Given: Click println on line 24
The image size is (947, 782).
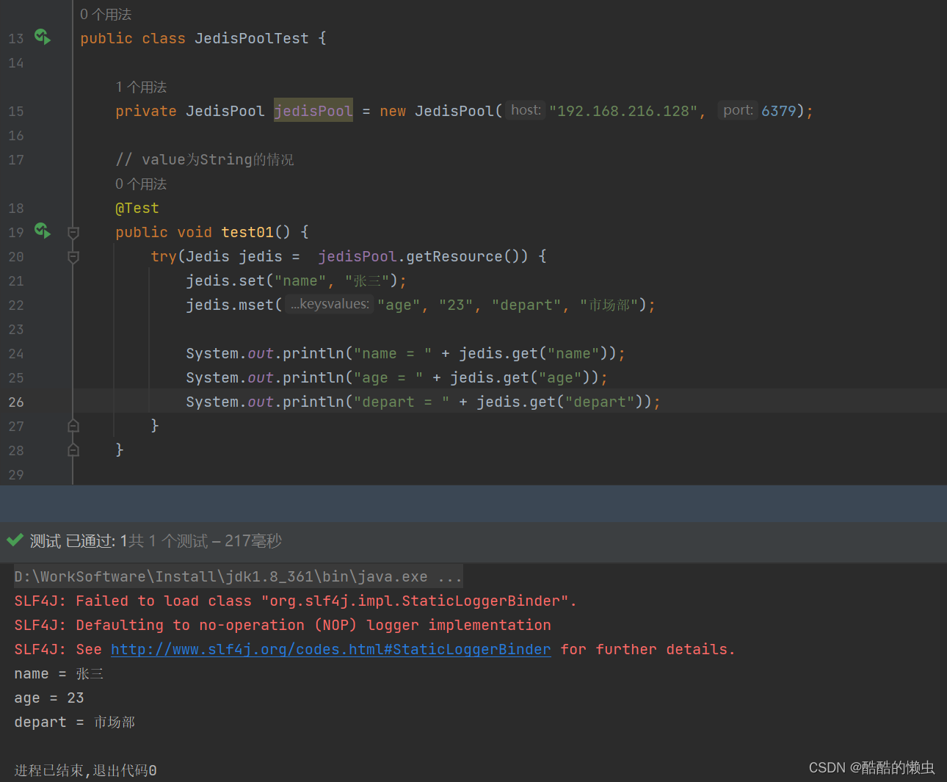Looking at the screenshot, I should (x=313, y=353).
